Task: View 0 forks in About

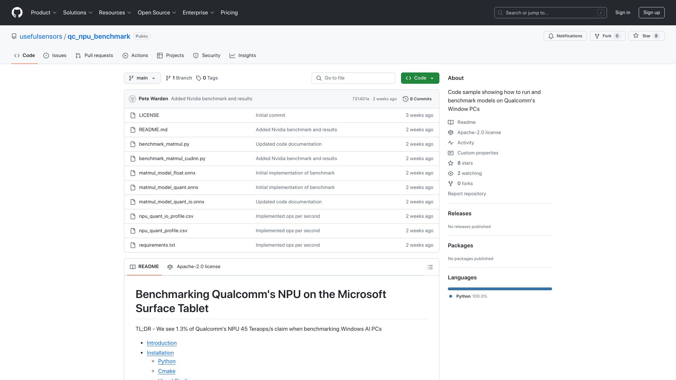Action: pyautogui.click(x=460, y=184)
